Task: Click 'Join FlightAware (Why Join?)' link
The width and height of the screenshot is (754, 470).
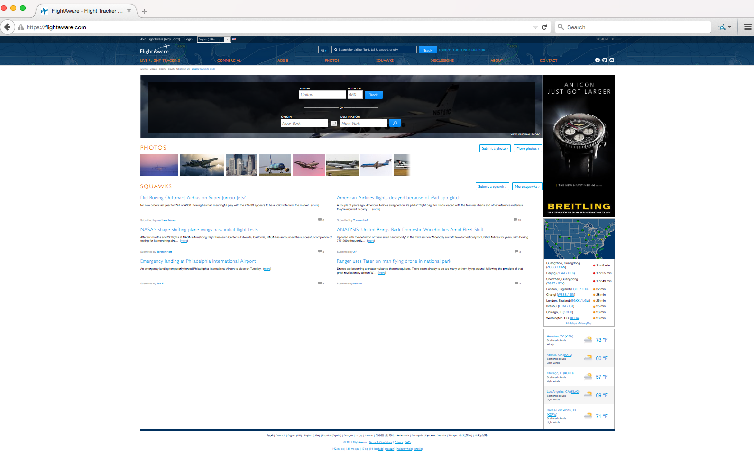Action: (x=160, y=39)
